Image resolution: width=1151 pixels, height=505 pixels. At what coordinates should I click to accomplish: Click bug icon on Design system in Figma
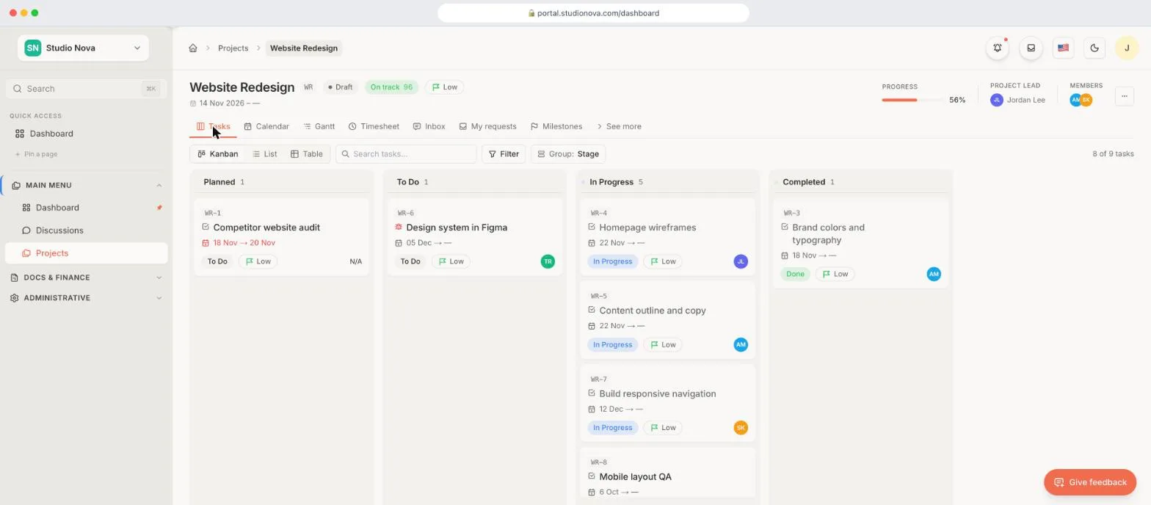coord(399,228)
